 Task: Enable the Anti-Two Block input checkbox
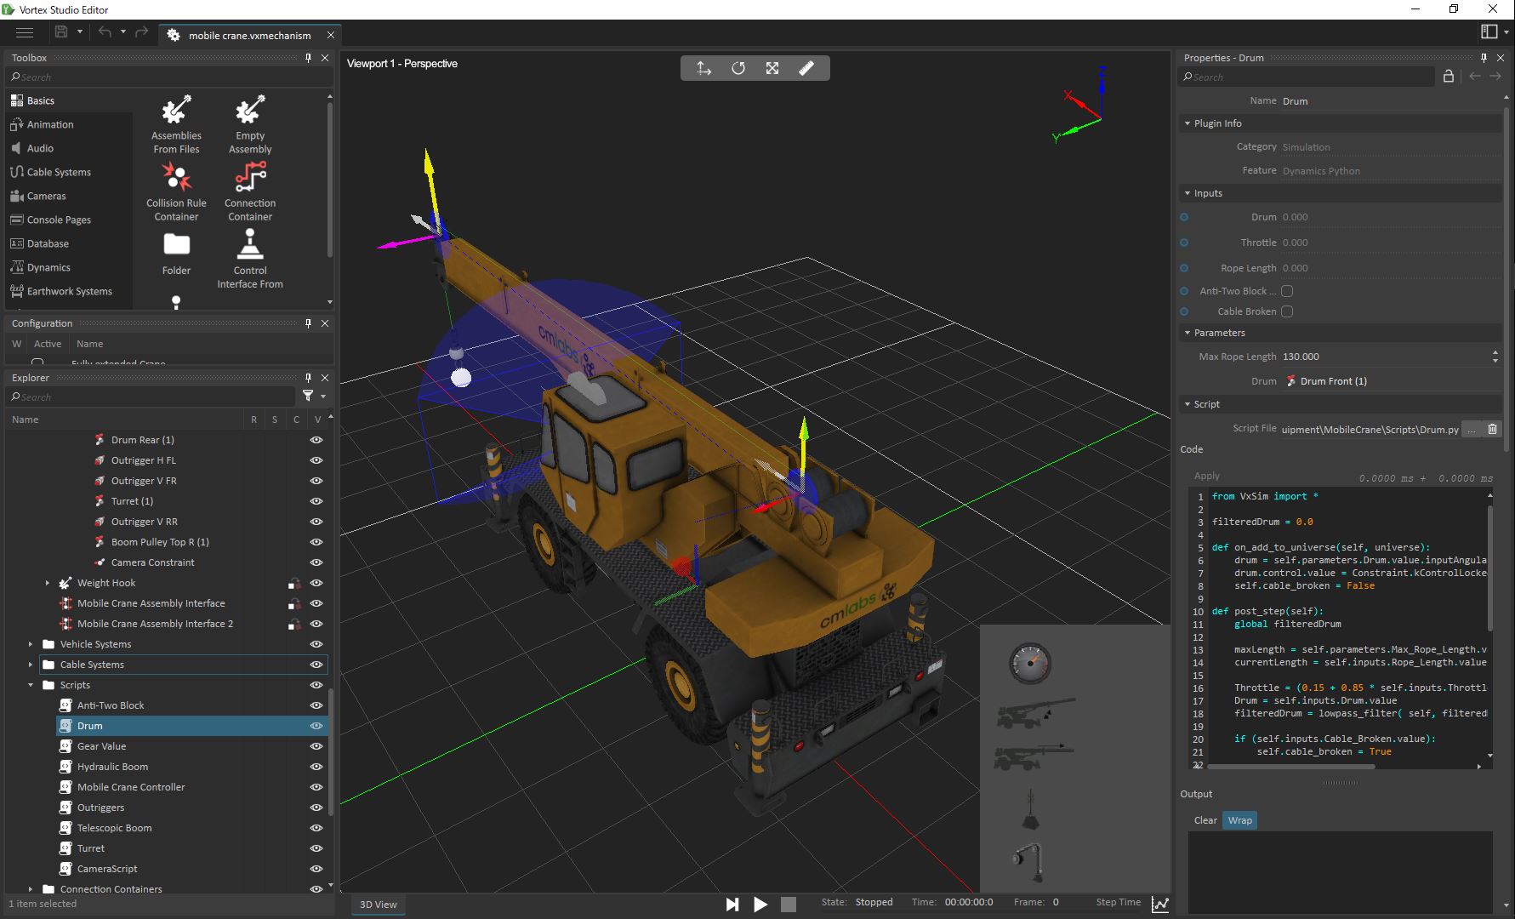[1287, 291]
